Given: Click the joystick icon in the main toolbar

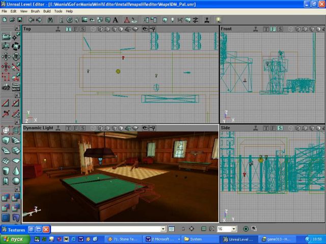Looking at the screenshot, I should tap(207, 20).
